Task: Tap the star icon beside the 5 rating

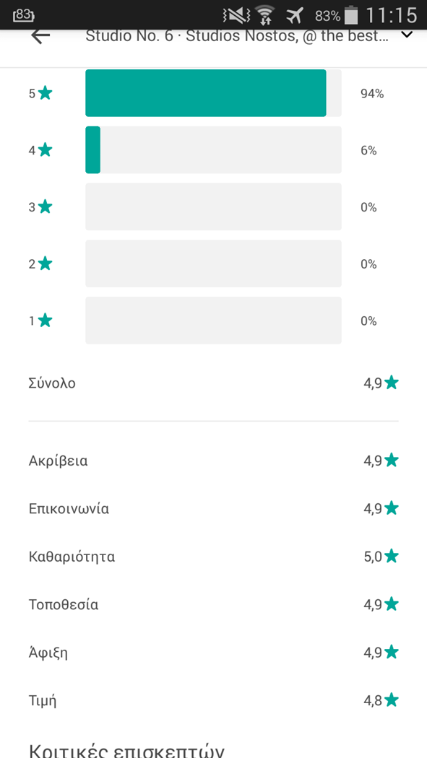Action: [x=45, y=93]
